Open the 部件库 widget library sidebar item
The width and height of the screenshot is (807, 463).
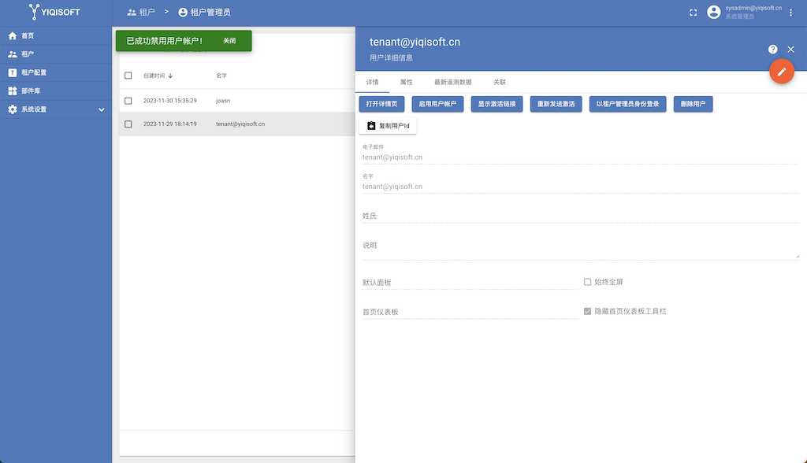click(x=56, y=91)
